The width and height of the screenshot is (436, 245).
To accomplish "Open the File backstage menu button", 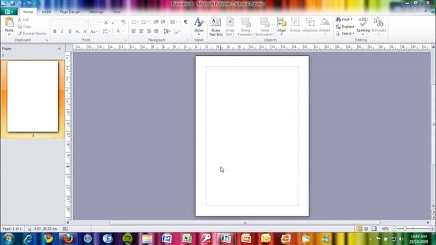I will pyautogui.click(x=9, y=12).
